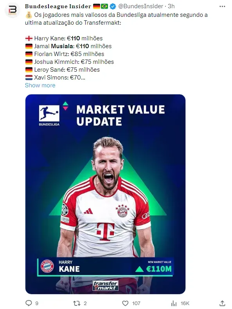The width and height of the screenshot is (232, 309).
Task: Click the share upload icon
Action: tap(222, 303)
